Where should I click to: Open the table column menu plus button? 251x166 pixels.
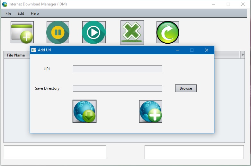pos(243,55)
